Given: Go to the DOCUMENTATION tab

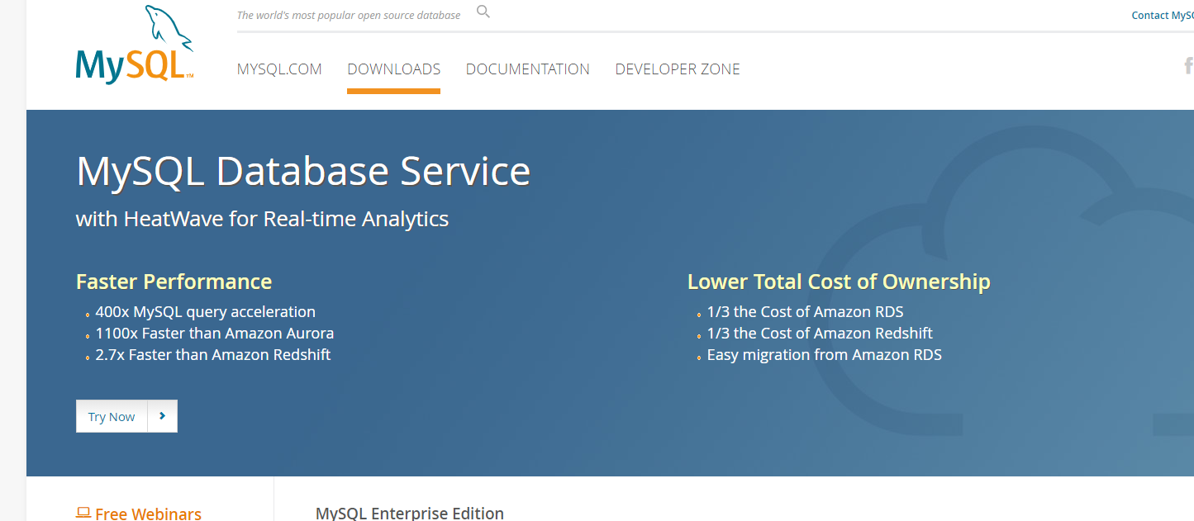Looking at the screenshot, I should (x=528, y=69).
